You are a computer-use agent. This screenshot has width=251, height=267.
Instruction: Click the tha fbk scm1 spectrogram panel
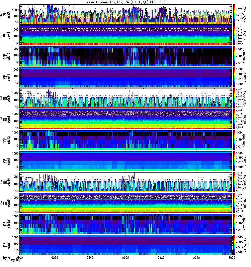click(126, 77)
